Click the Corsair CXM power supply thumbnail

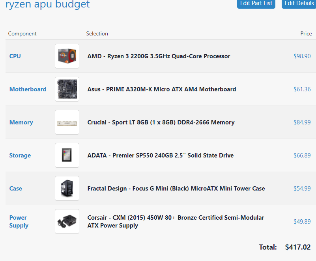click(x=67, y=221)
